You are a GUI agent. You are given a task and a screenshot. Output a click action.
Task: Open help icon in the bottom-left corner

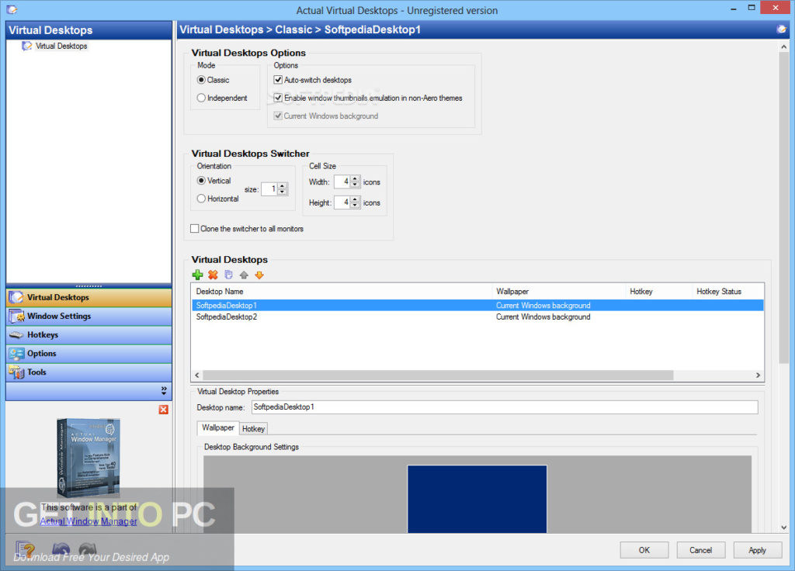25,549
